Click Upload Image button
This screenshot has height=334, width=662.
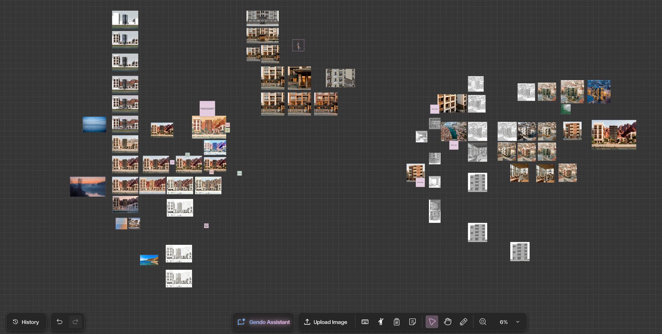pyautogui.click(x=325, y=322)
